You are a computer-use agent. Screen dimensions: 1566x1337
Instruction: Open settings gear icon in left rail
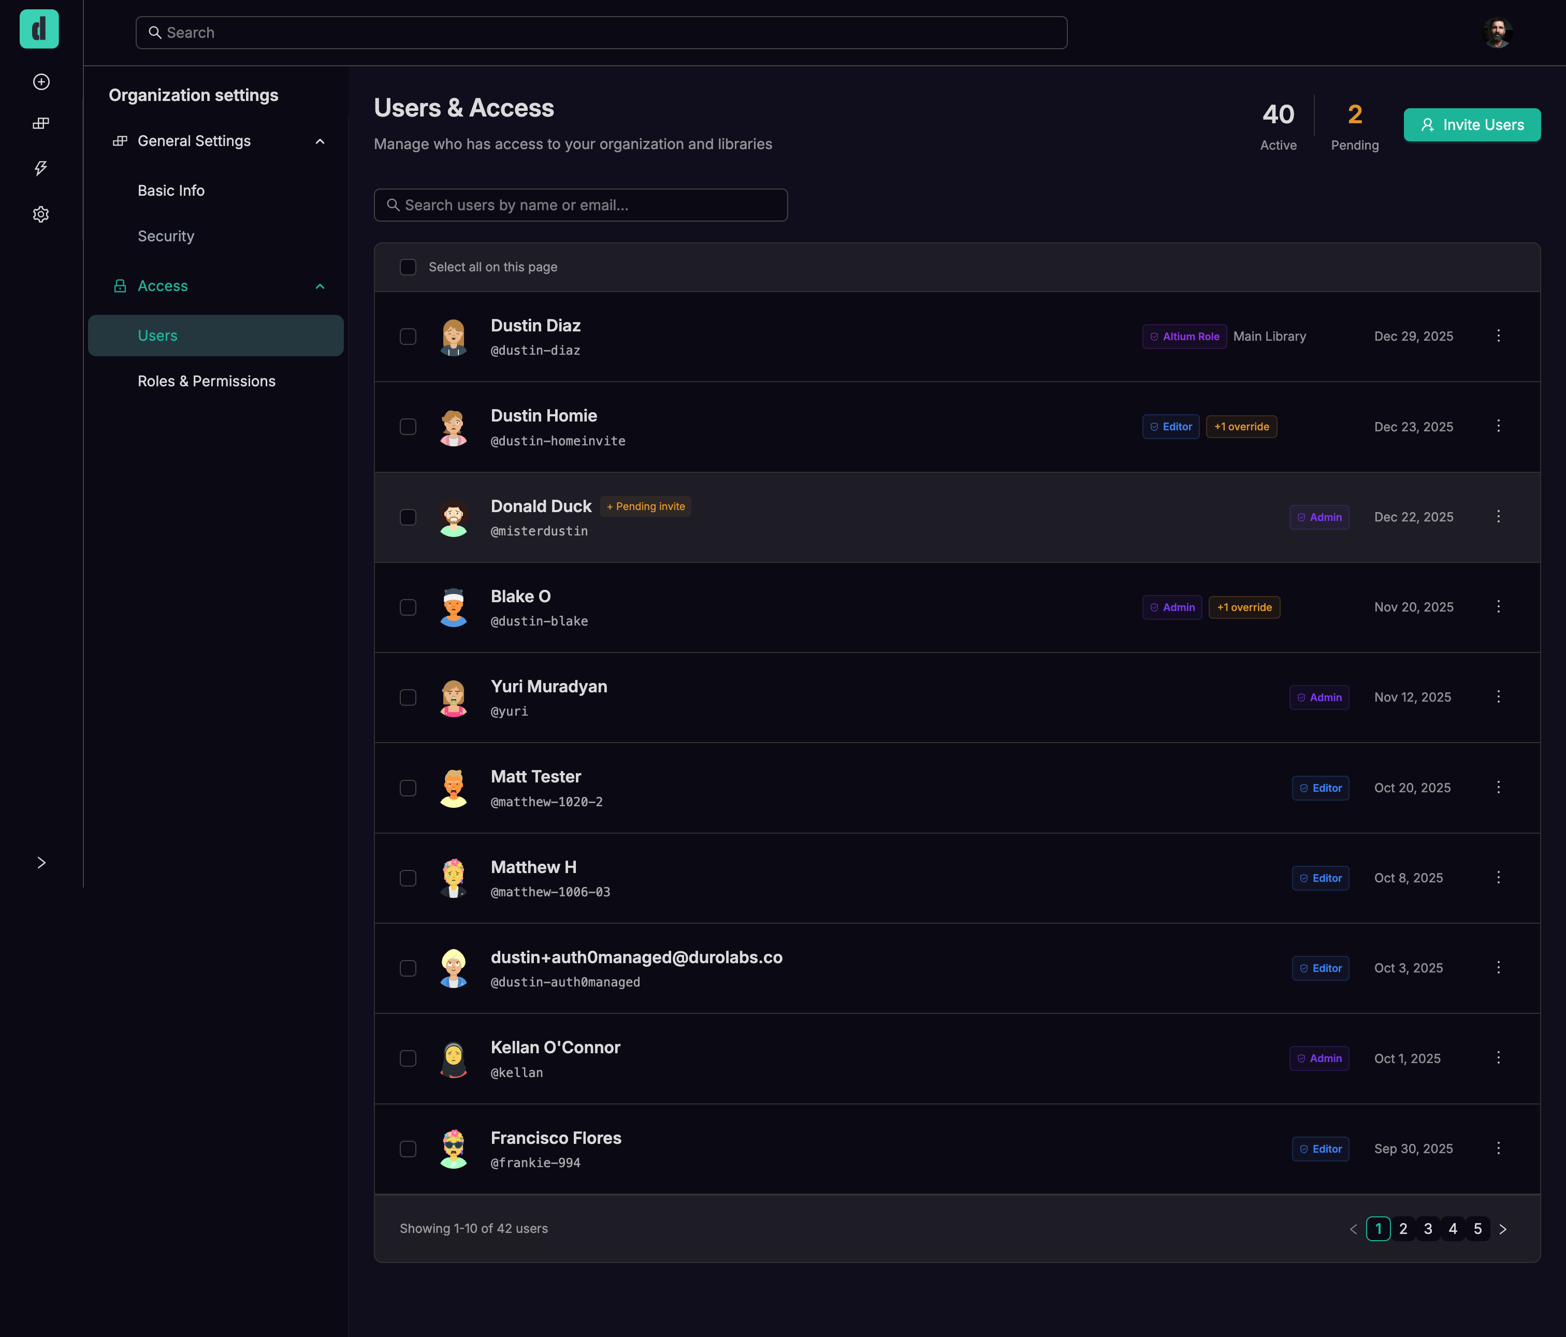pos(41,215)
